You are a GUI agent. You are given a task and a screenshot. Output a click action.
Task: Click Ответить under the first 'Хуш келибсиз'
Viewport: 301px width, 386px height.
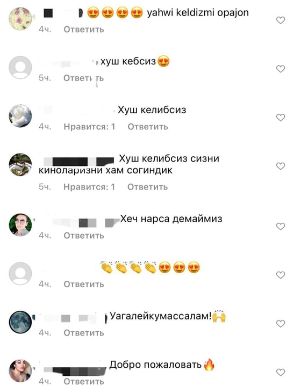click(x=148, y=127)
